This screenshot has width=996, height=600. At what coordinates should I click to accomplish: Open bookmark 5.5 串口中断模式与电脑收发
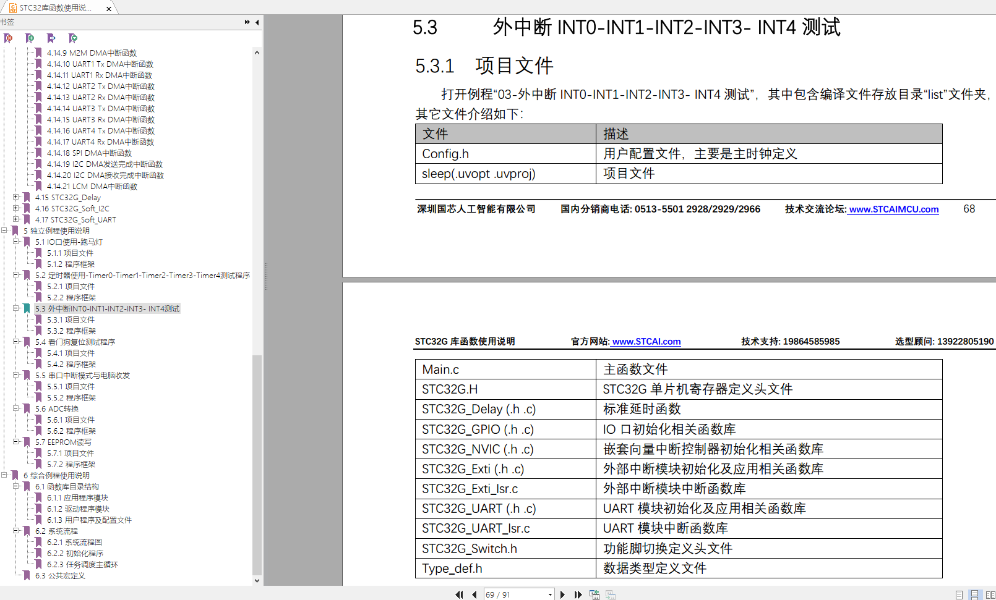[x=82, y=376]
